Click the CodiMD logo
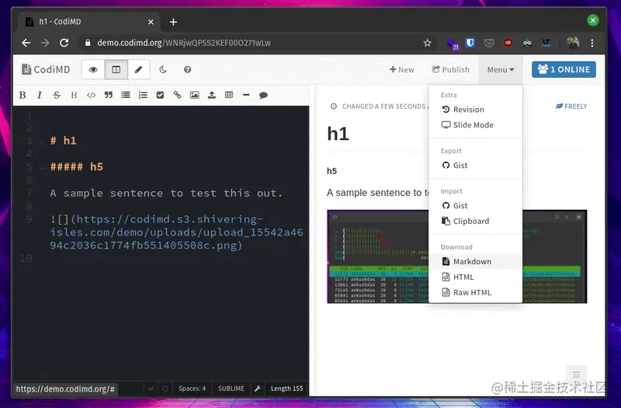This screenshot has width=621, height=408. tap(46, 70)
